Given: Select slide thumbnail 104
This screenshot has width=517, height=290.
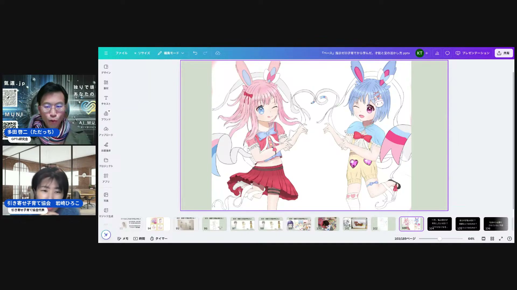Looking at the screenshot, I should tap(439, 224).
